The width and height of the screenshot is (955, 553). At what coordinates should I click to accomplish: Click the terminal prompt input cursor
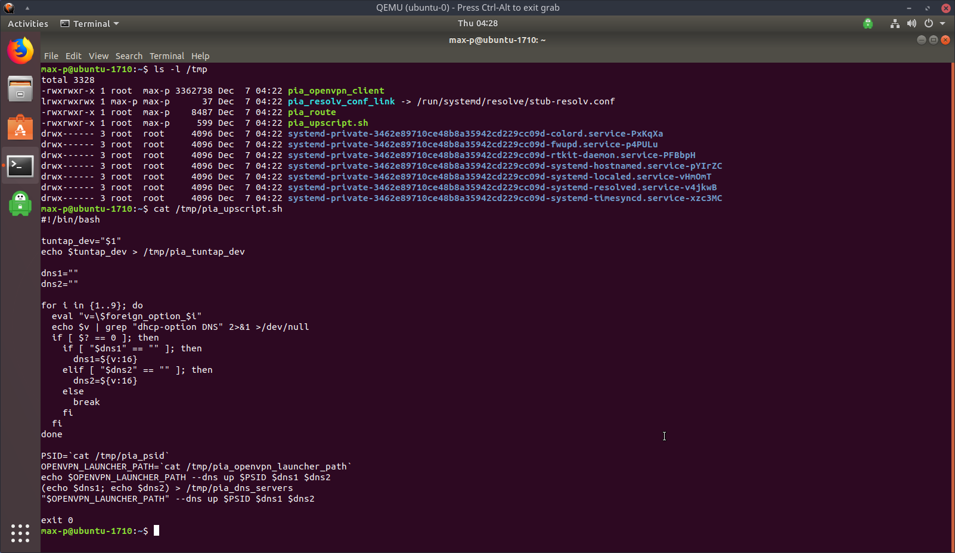(157, 531)
